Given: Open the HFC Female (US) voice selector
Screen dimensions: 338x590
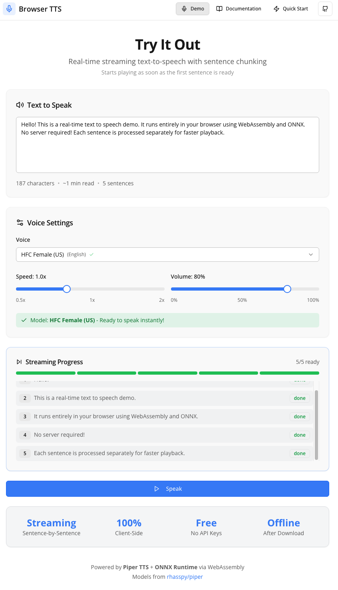Looking at the screenshot, I should coord(167,255).
